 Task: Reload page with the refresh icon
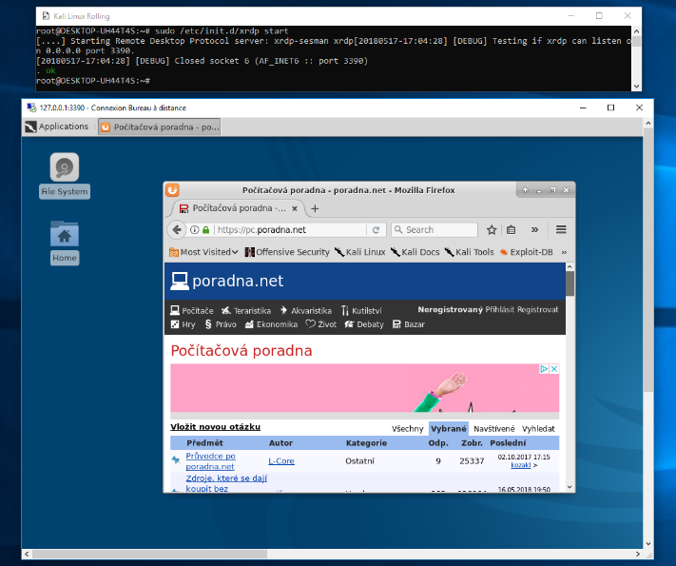[376, 230]
